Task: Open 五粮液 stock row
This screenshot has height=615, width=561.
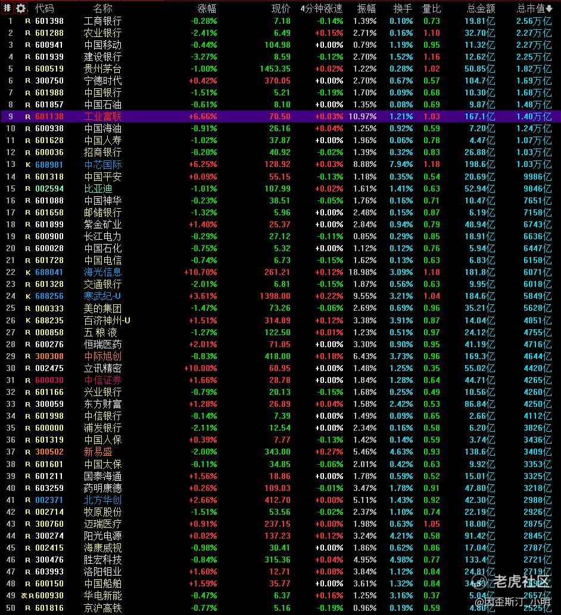Action: coord(280,333)
